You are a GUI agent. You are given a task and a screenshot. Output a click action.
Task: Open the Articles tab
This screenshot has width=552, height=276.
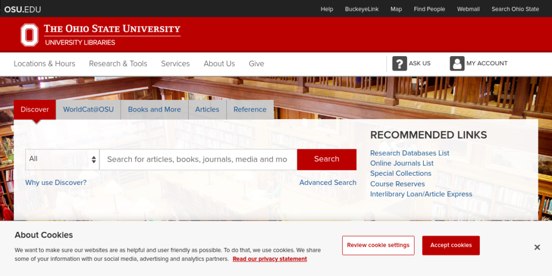[x=208, y=109]
